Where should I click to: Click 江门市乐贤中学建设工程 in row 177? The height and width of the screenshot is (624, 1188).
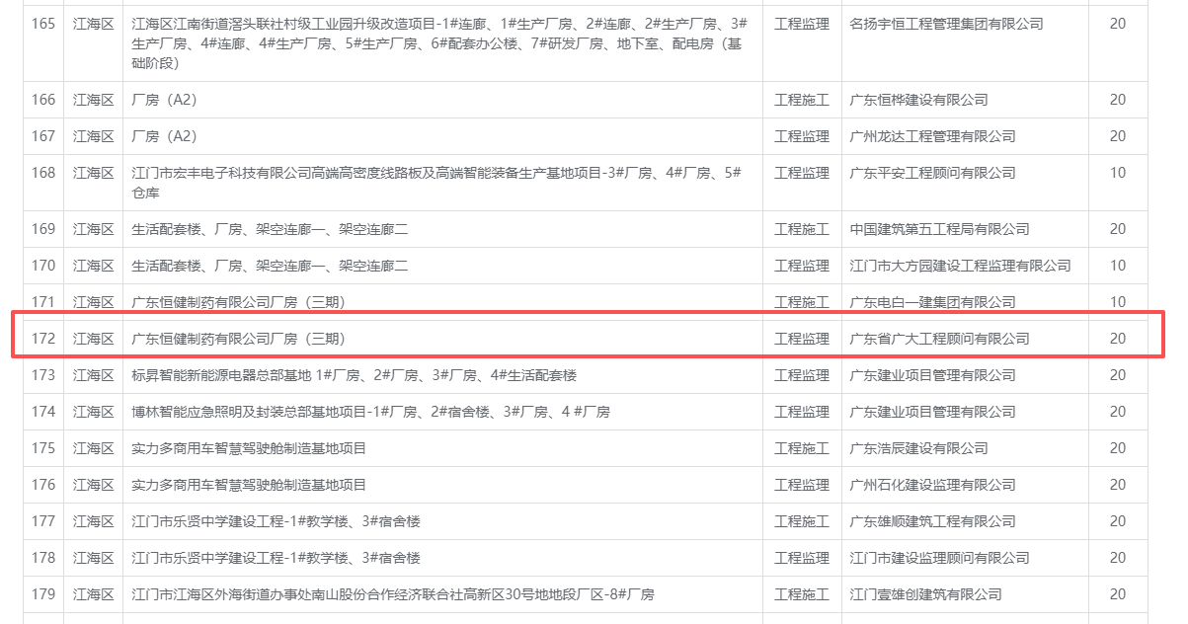coord(276,521)
